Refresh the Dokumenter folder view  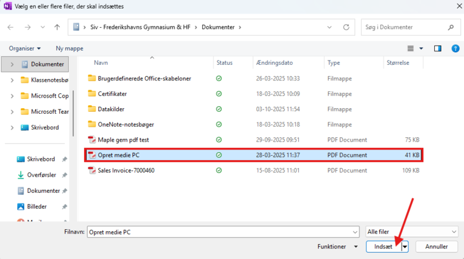click(346, 27)
